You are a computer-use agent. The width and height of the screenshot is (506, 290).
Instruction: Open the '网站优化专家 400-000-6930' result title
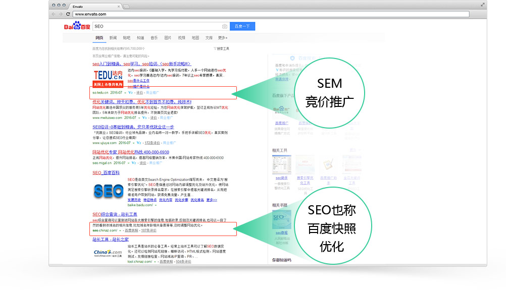click(131, 152)
